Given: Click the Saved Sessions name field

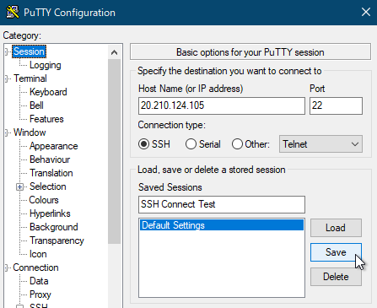Looking at the screenshot, I should pos(222,204).
